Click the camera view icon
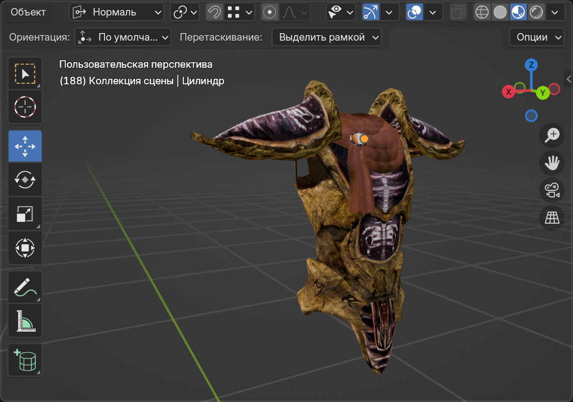The width and height of the screenshot is (573, 402). tap(552, 190)
